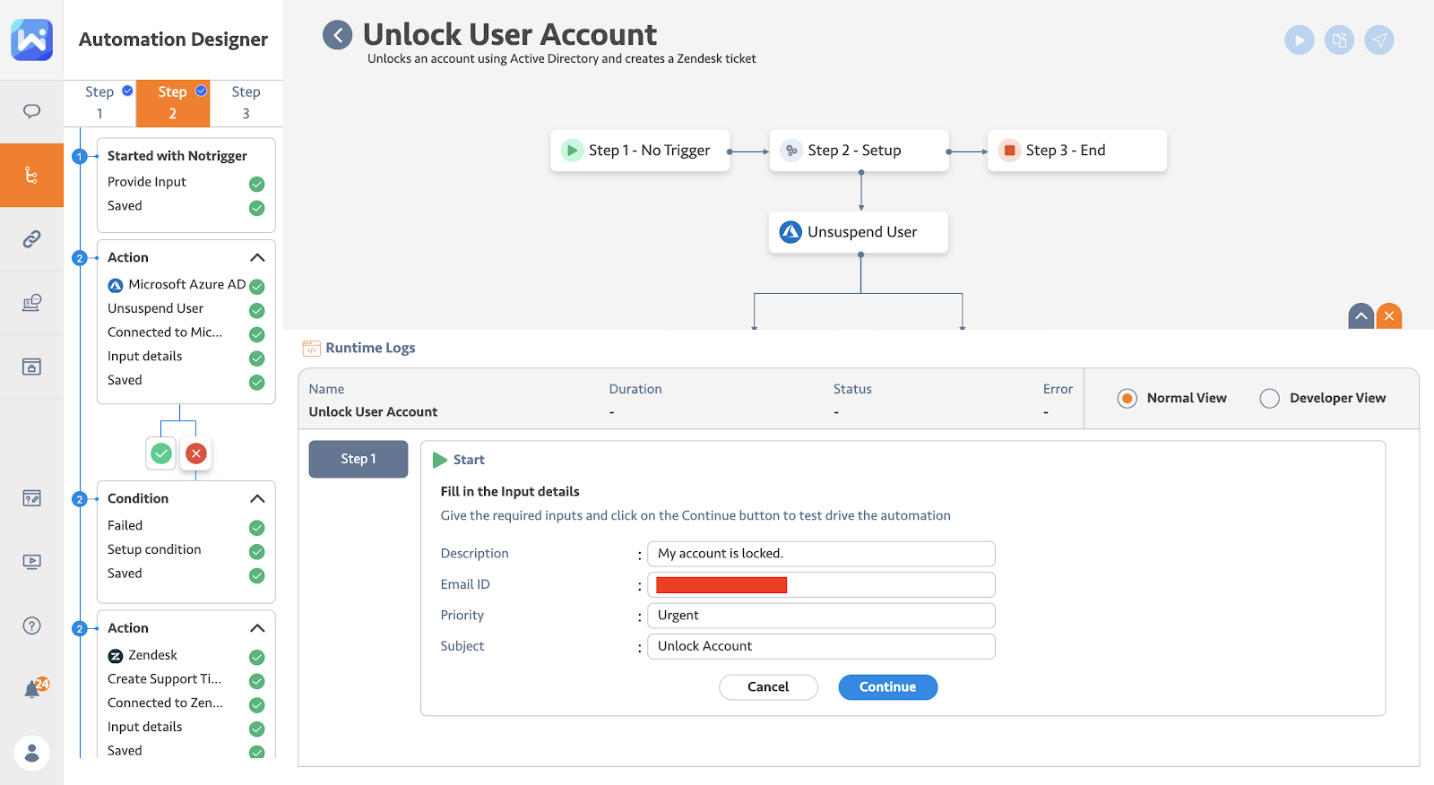
Task: Select the Step 2 - Setup node
Action: tap(859, 151)
